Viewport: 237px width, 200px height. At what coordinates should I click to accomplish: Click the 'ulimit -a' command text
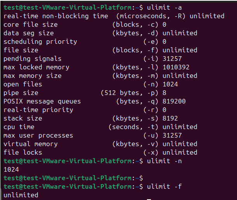tap(164, 7)
